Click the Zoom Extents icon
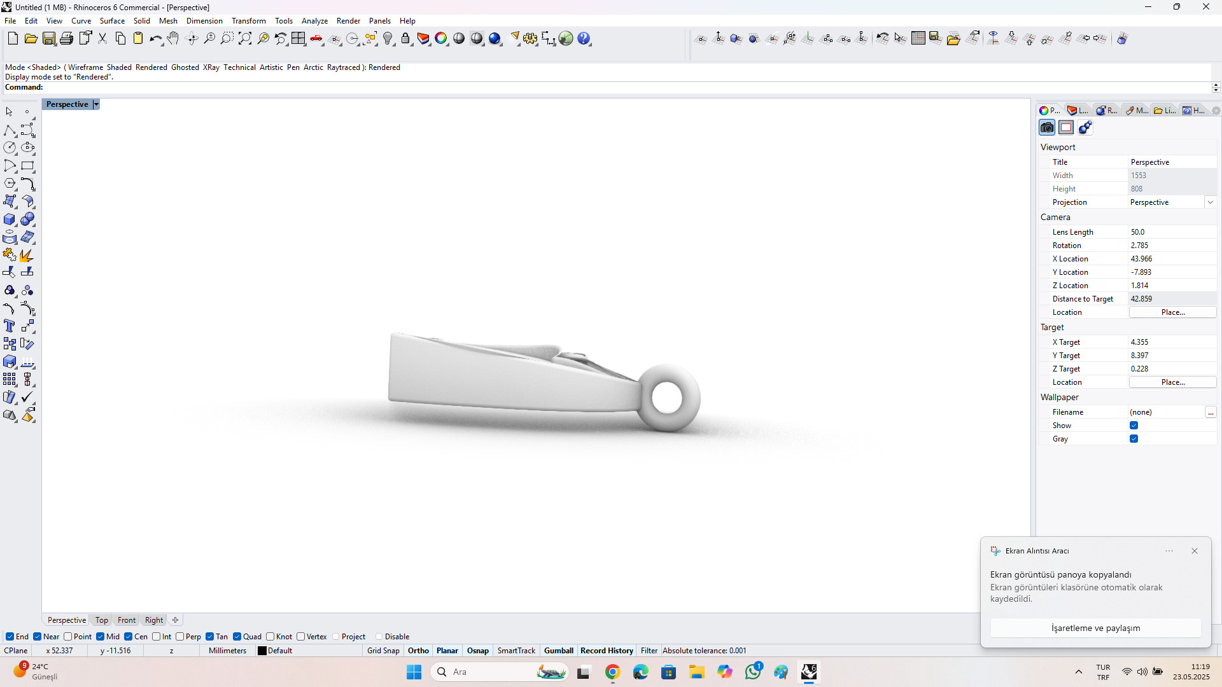Image resolution: width=1222 pixels, height=687 pixels. (245, 39)
